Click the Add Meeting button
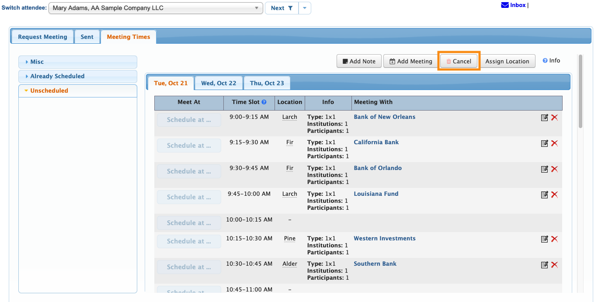Screen dimensions: 605x302 [411, 61]
